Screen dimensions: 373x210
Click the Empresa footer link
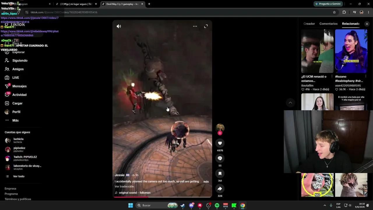tap(10, 189)
